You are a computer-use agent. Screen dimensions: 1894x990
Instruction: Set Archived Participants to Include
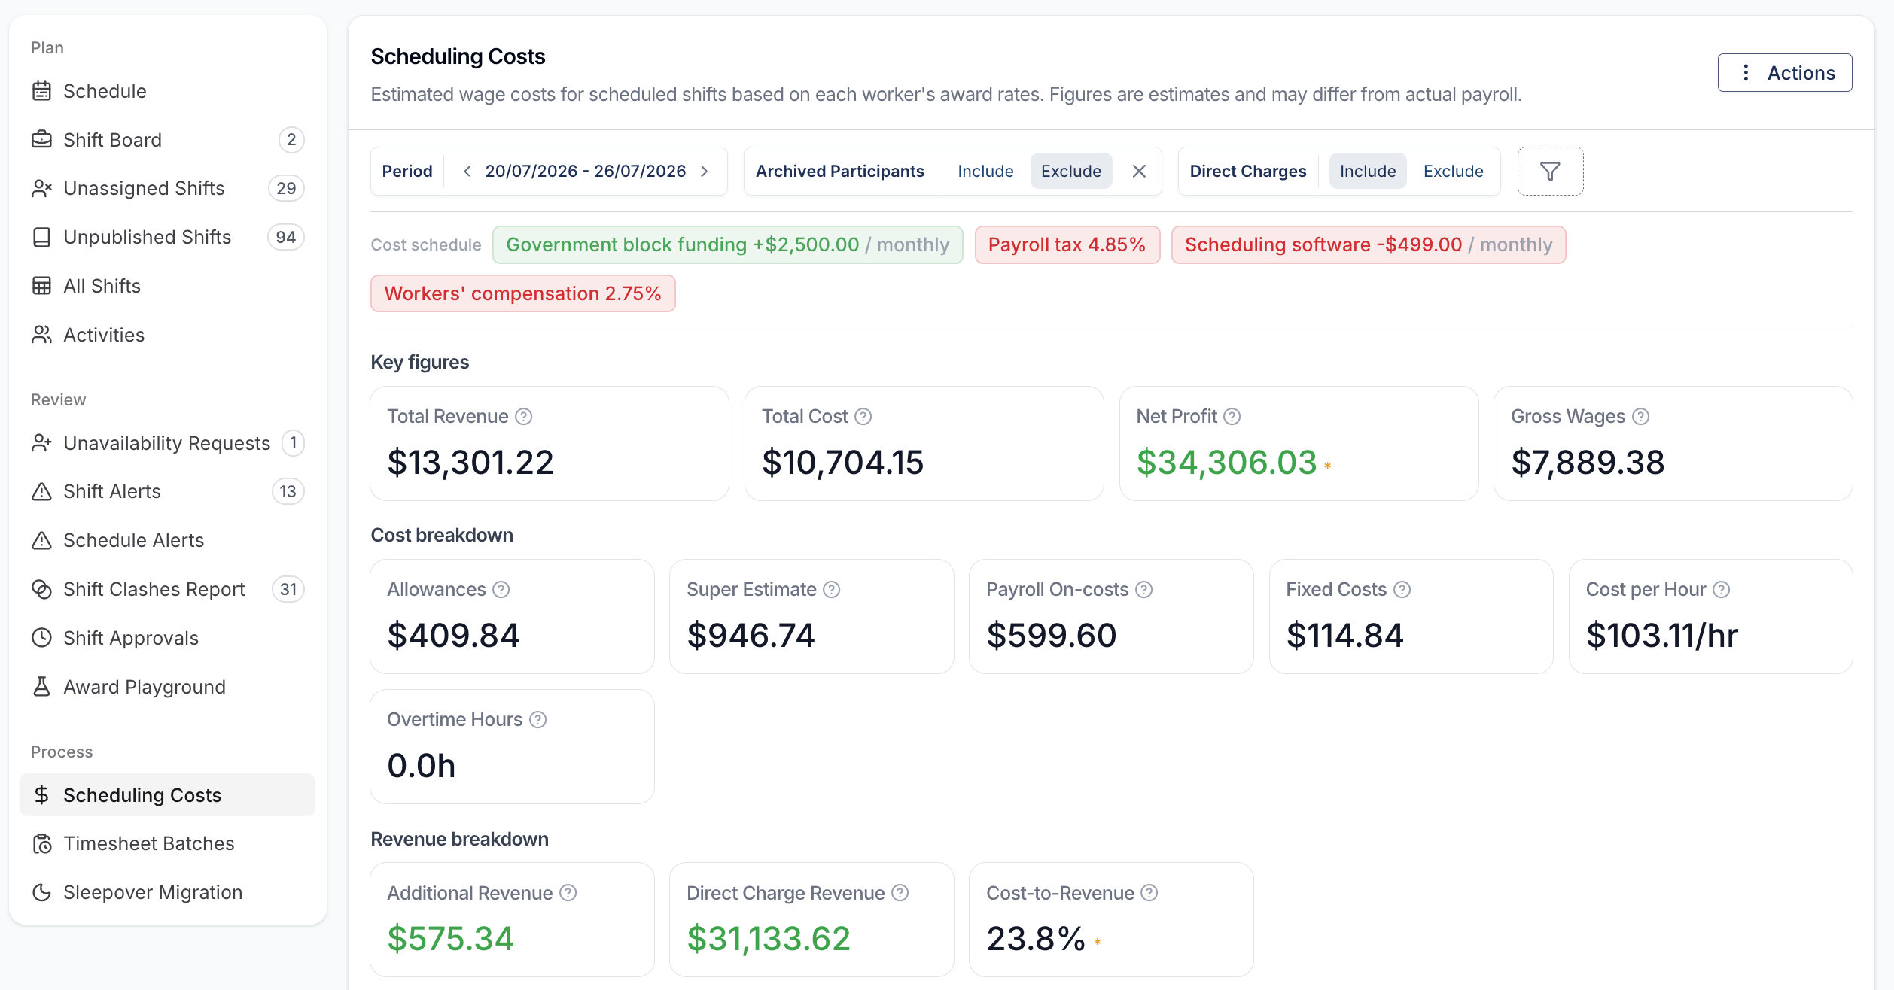point(985,172)
